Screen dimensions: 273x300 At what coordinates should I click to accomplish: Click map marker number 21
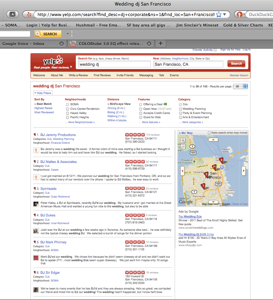pyautogui.click(x=214, y=167)
